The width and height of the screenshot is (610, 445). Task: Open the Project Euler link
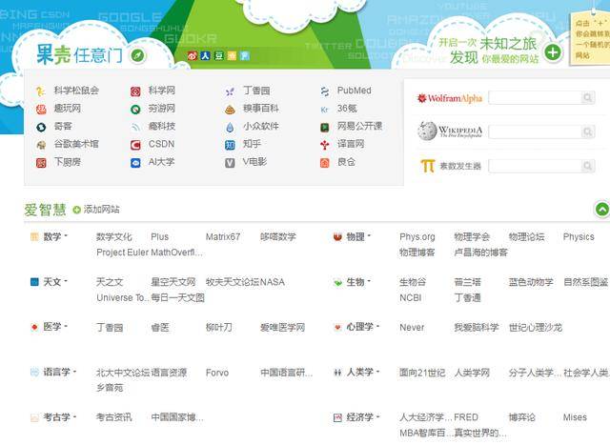pyautogui.click(x=123, y=253)
